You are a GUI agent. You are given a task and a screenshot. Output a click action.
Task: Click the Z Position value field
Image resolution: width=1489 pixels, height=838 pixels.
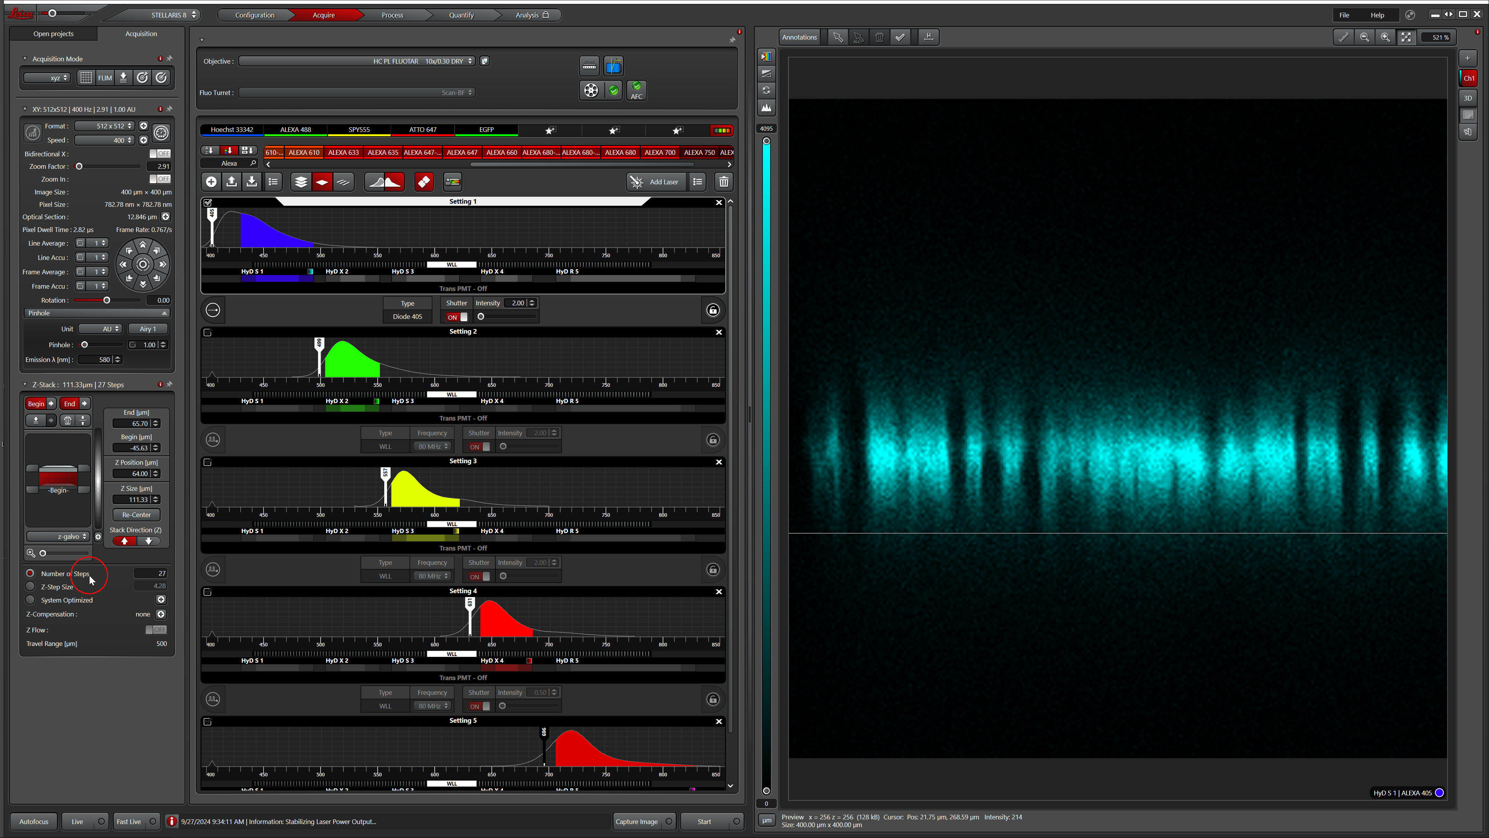pyautogui.click(x=136, y=474)
